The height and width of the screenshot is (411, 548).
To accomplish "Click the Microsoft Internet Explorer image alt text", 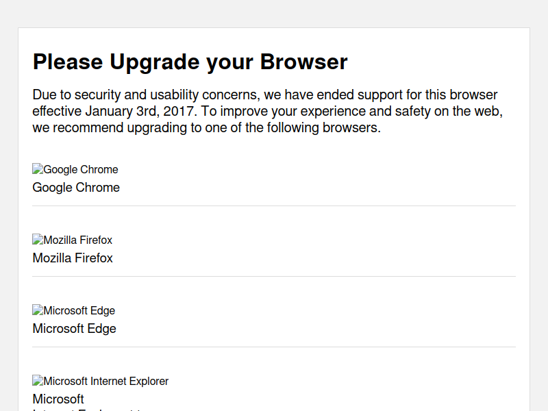I will click(x=106, y=382).
